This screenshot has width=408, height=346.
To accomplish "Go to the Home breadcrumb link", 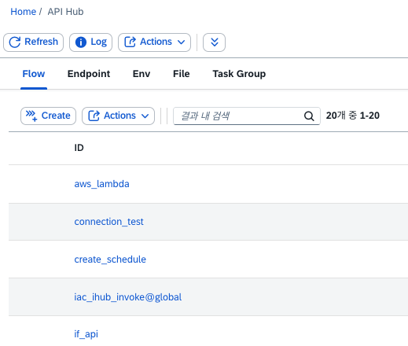I will point(23,12).
